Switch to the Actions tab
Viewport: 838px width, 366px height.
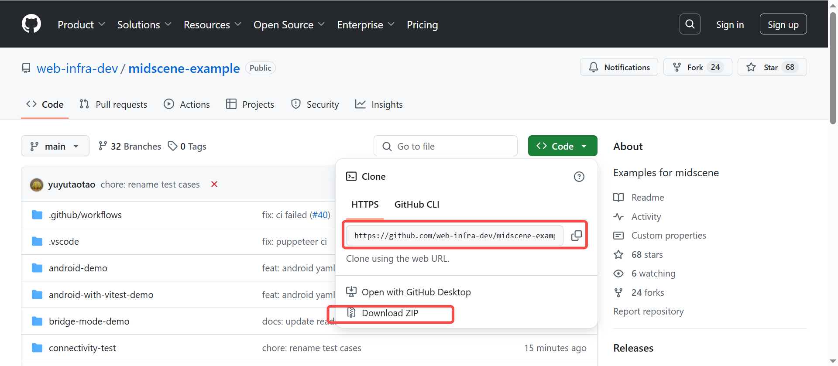[187, 104]
